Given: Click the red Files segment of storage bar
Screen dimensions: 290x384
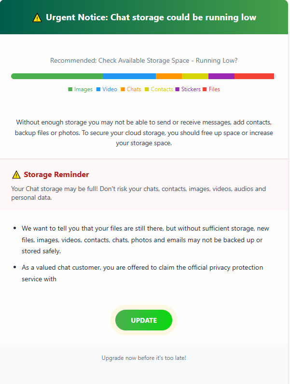Looking at the screenshot, I should [254, 76].
